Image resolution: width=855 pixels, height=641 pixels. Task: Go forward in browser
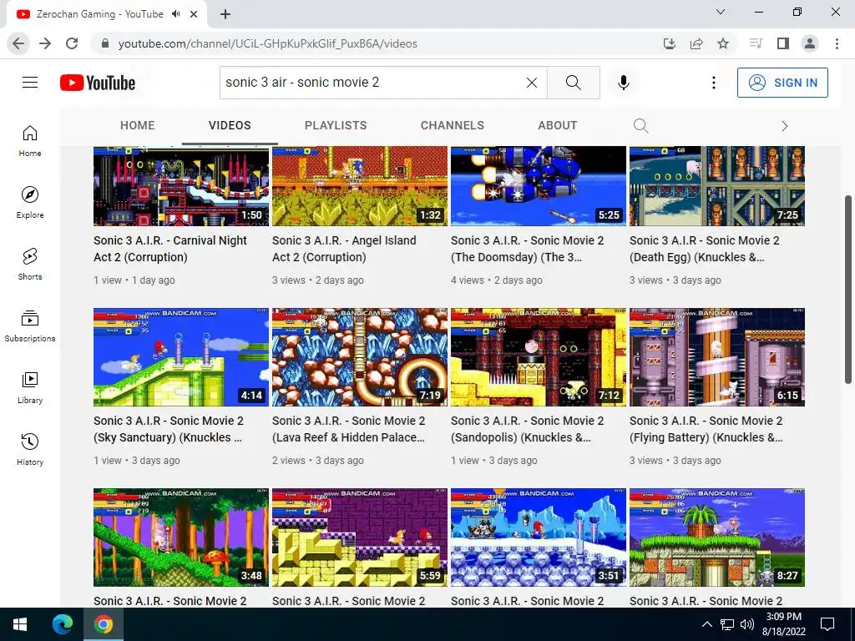[45, 43]
